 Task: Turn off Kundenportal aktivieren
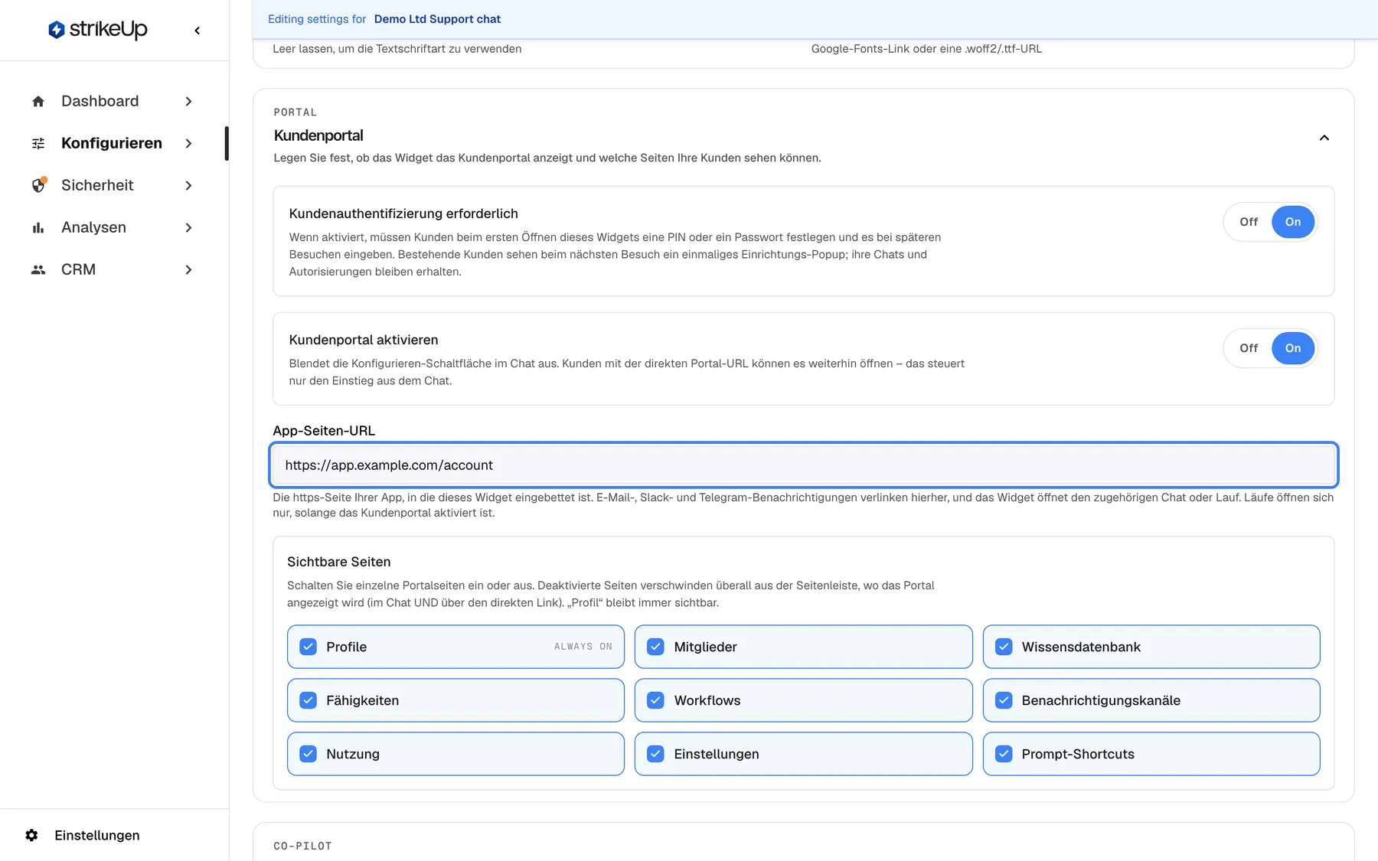tap(1249, 348)
